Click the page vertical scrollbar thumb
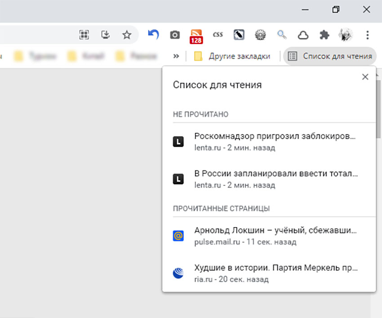382x318 pixels. click(378, 108)
